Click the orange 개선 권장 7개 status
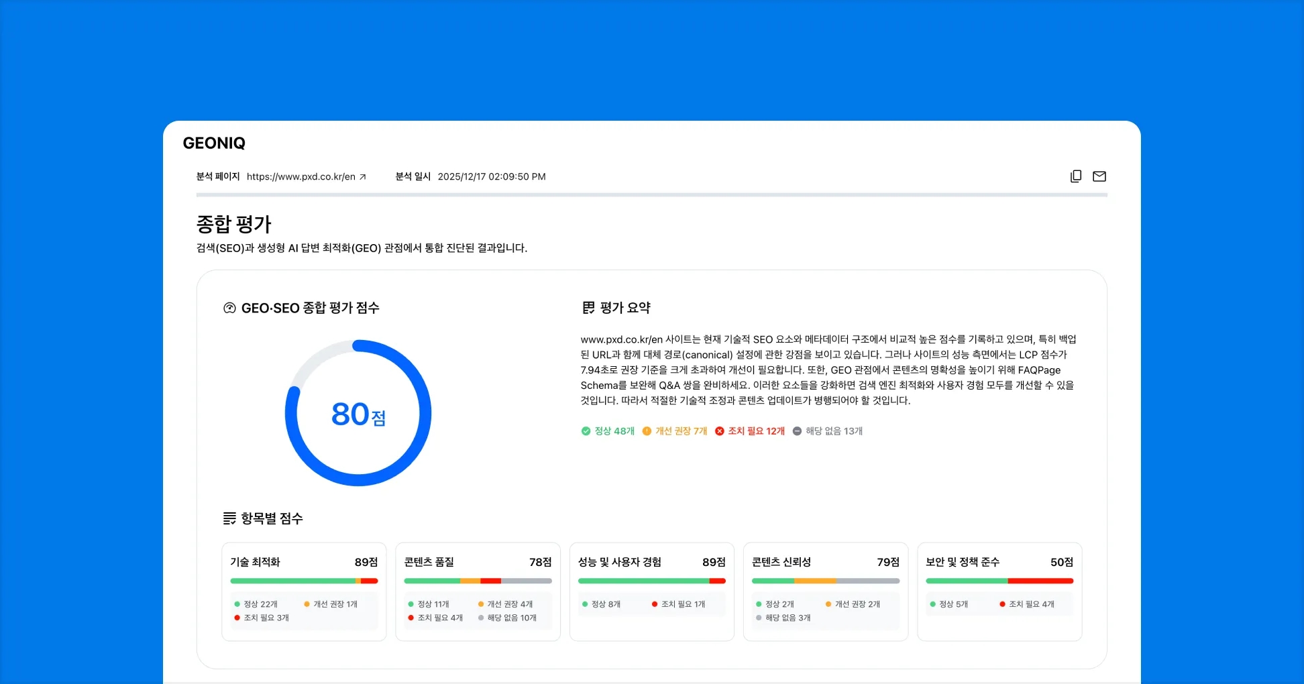This screenshot has width=1304, height=684. coord(674,431)
